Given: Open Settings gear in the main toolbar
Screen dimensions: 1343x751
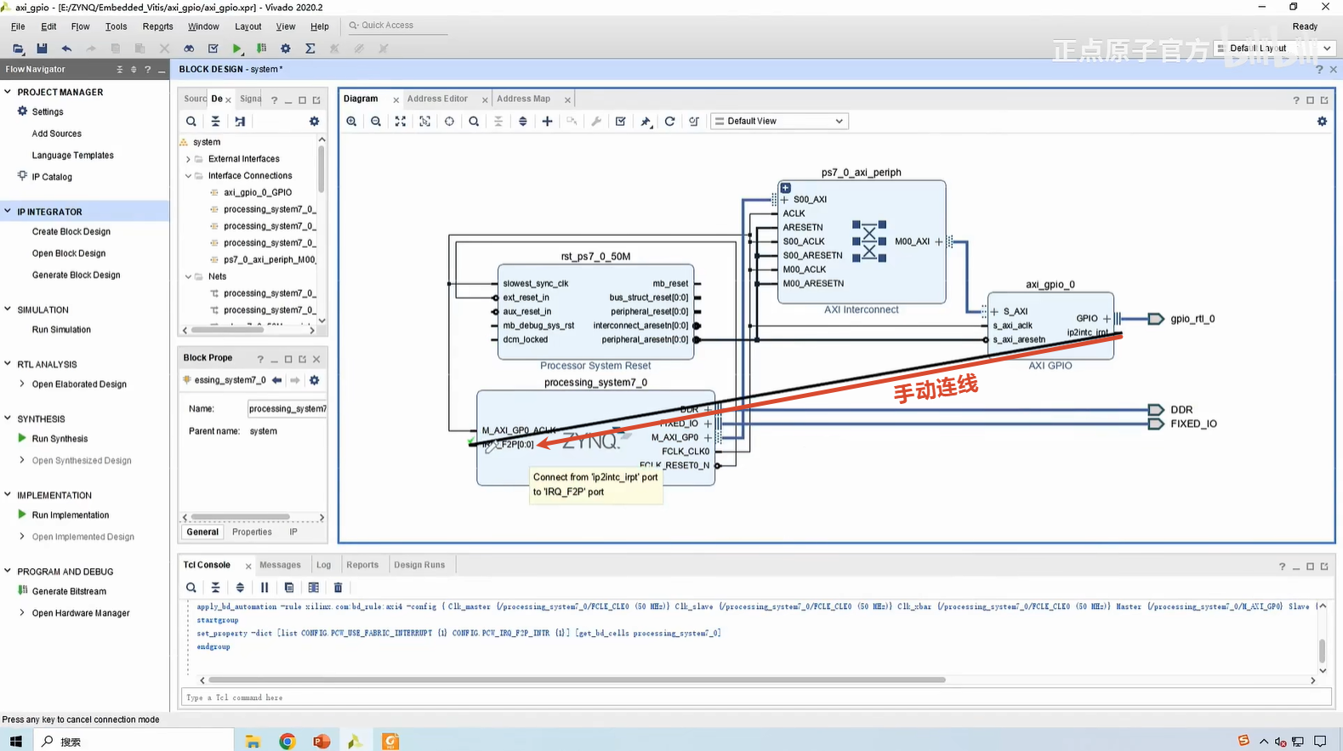Looking at the screenshot, I should (x=286, y=48).
